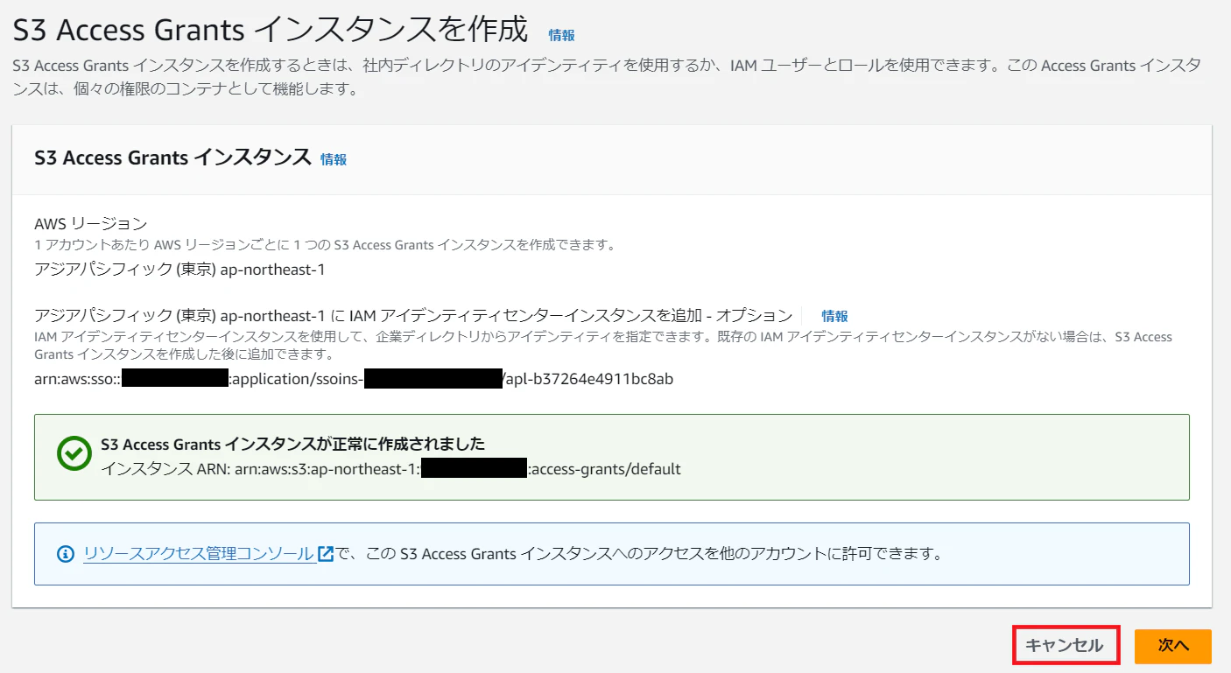Click the キャンセル button
1231x673 pixels.
click(1066, 646)
